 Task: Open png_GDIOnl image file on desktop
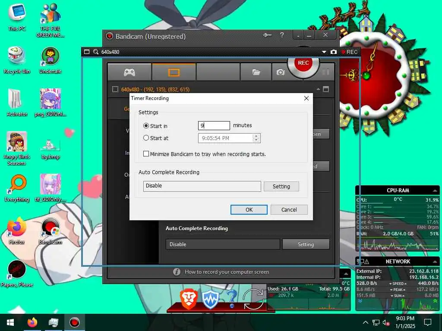pyautogui.click(x=51, y=103)
